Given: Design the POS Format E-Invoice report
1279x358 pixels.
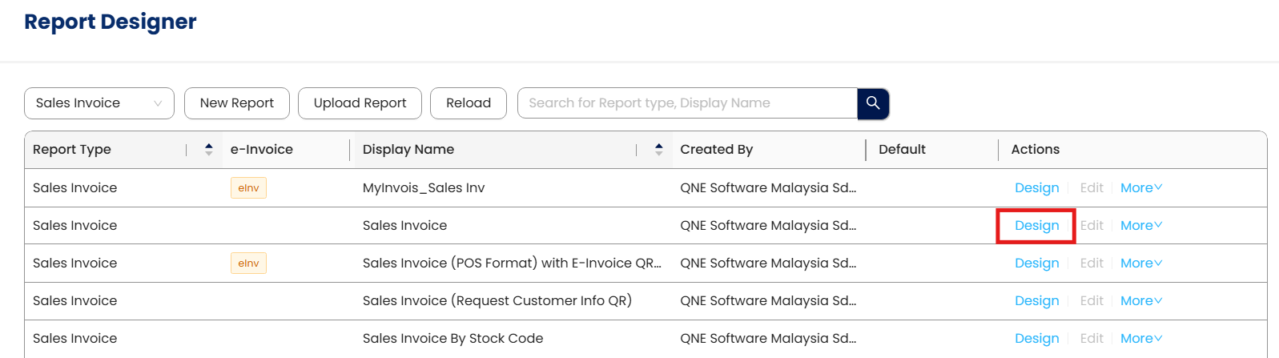Looking at the screenshot, I should tap(1036, 263).
